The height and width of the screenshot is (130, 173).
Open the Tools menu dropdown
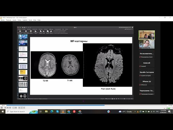tap(30, 20)
